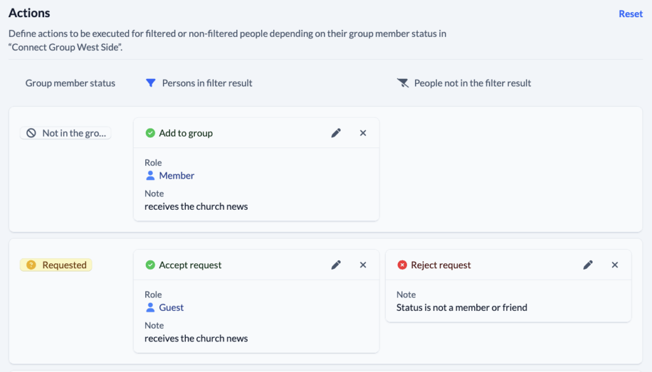Expand the truncated Not in the group status chip

(x=66, y=133)
